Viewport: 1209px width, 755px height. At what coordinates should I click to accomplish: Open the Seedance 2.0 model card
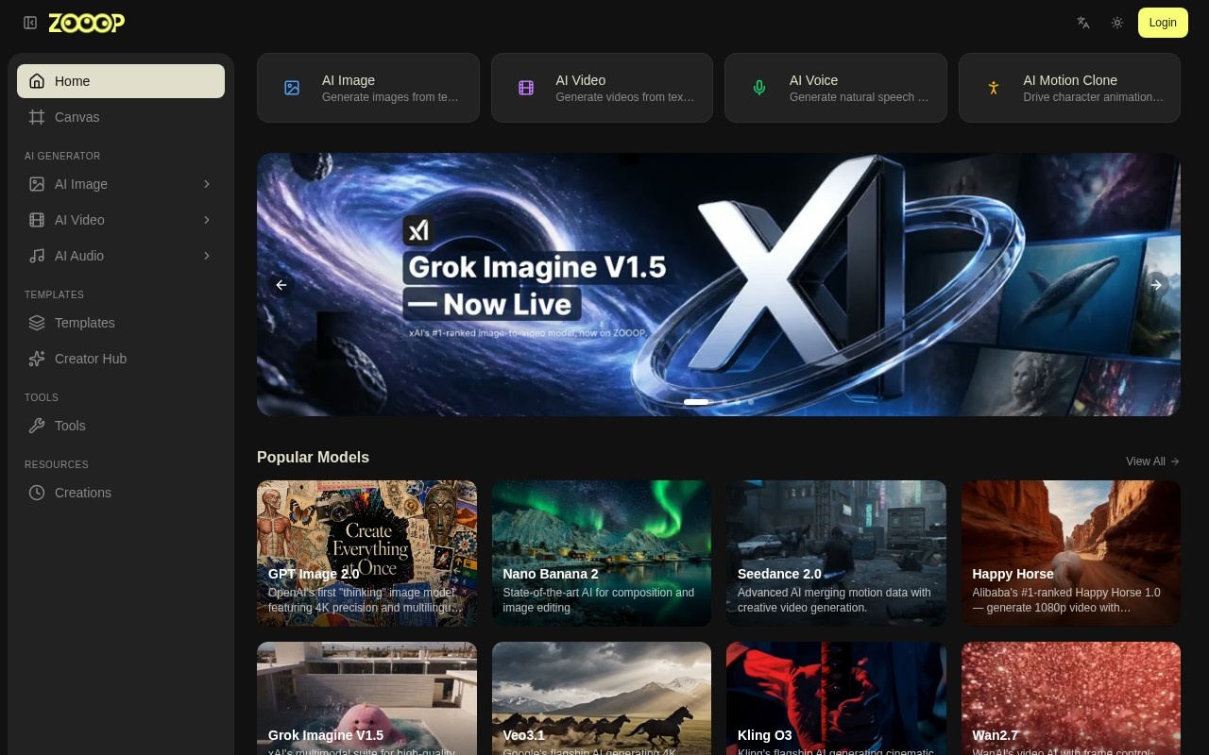coord(836,553)
